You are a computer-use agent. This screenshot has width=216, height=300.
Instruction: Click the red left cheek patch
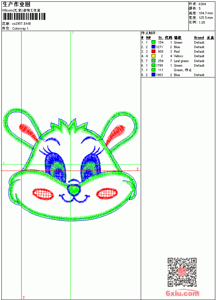(43, 194)
